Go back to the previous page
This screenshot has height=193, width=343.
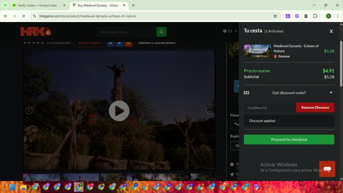(6, 16)
